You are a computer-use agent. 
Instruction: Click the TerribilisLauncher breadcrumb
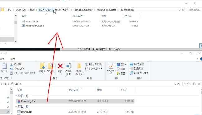coord(83,10)
